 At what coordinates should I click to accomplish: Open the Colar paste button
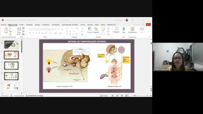click(6, 31)
